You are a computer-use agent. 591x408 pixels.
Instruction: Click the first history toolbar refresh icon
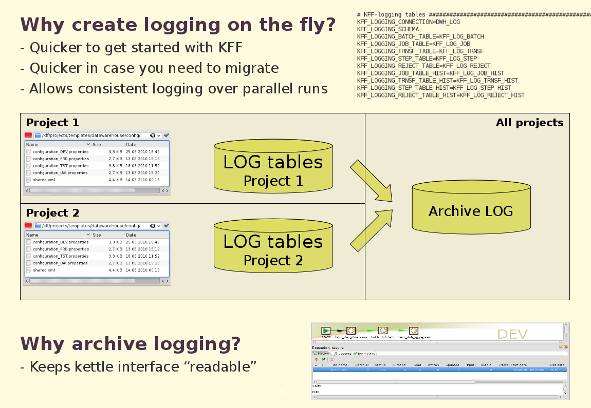[x=316, y=359]
